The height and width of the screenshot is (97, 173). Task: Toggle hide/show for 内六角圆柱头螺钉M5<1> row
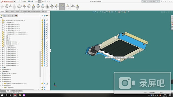pyautogui.click(x=42, y=48)
